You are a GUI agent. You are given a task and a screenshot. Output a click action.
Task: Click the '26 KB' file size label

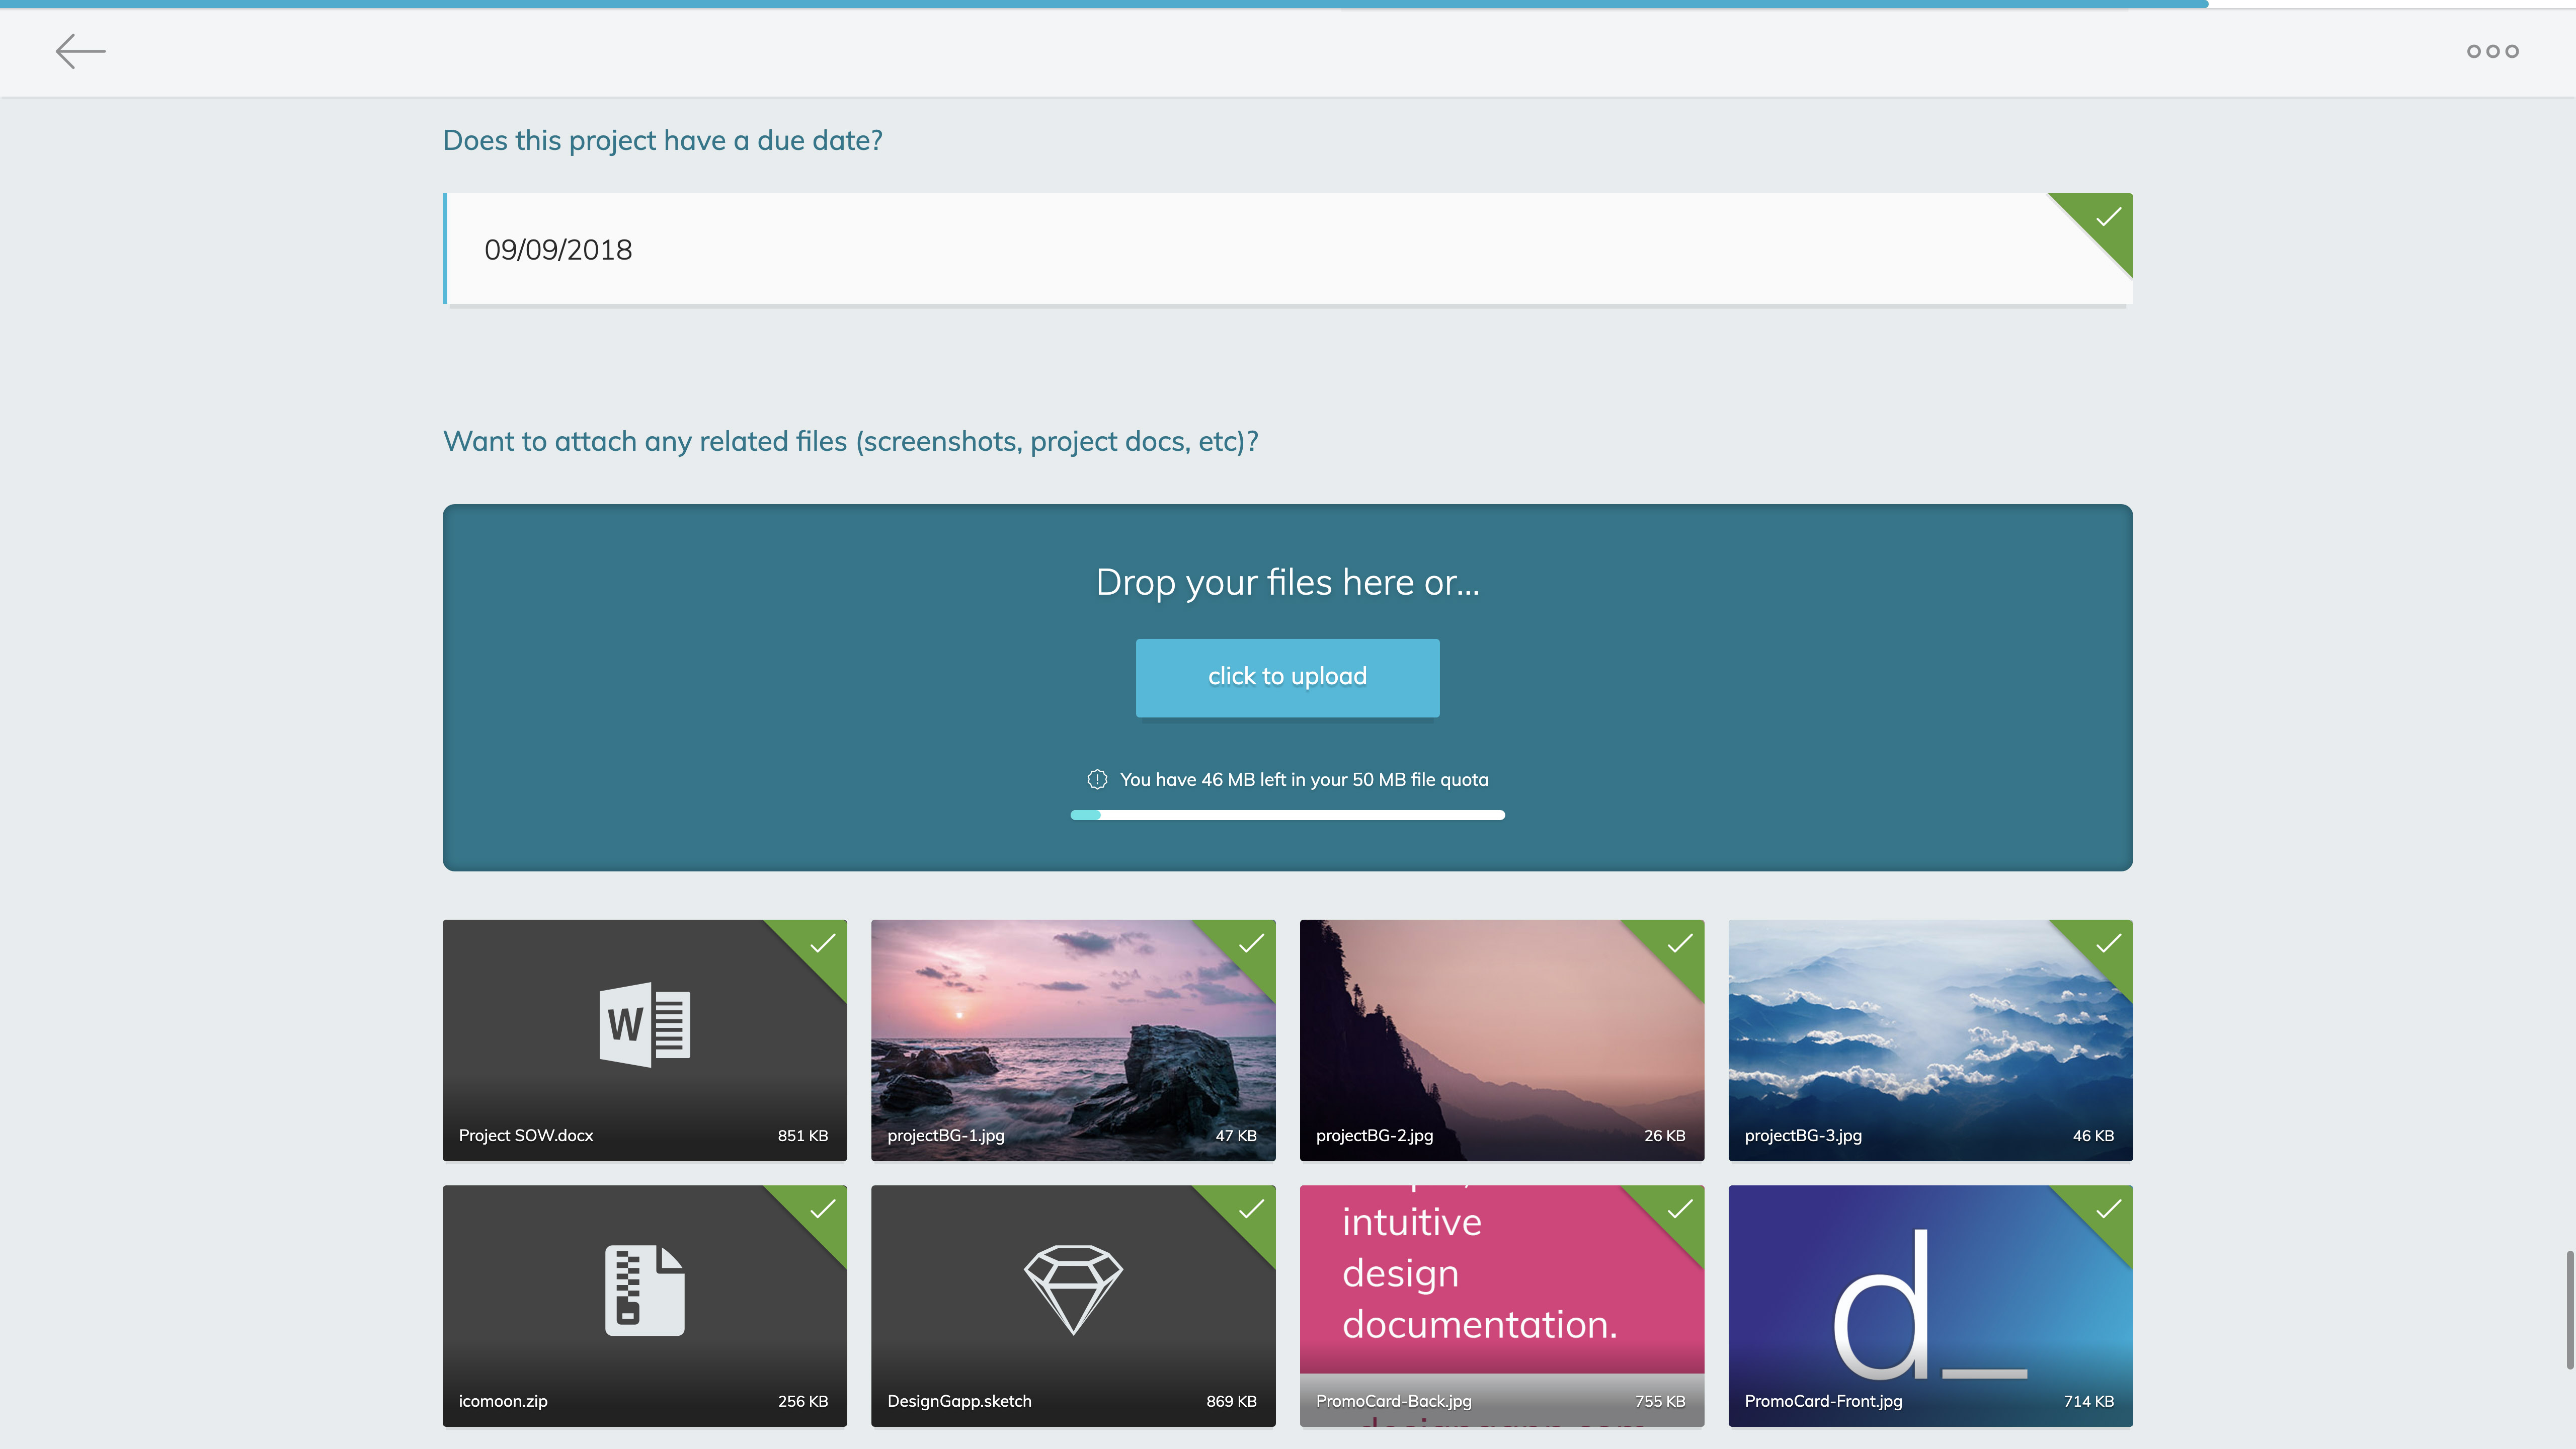(x=1665, y=1136)
